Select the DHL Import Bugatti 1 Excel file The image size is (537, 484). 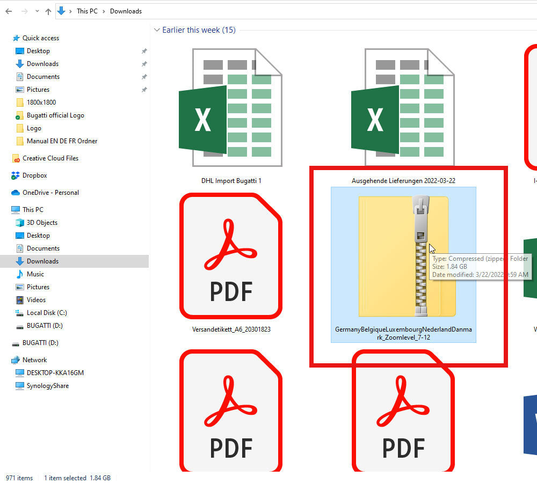pos(231,107)
